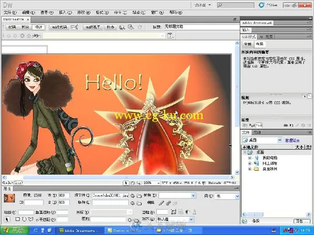
Task: Open the 编辑 (Edit) menu
Action: (x=28, y=12)
